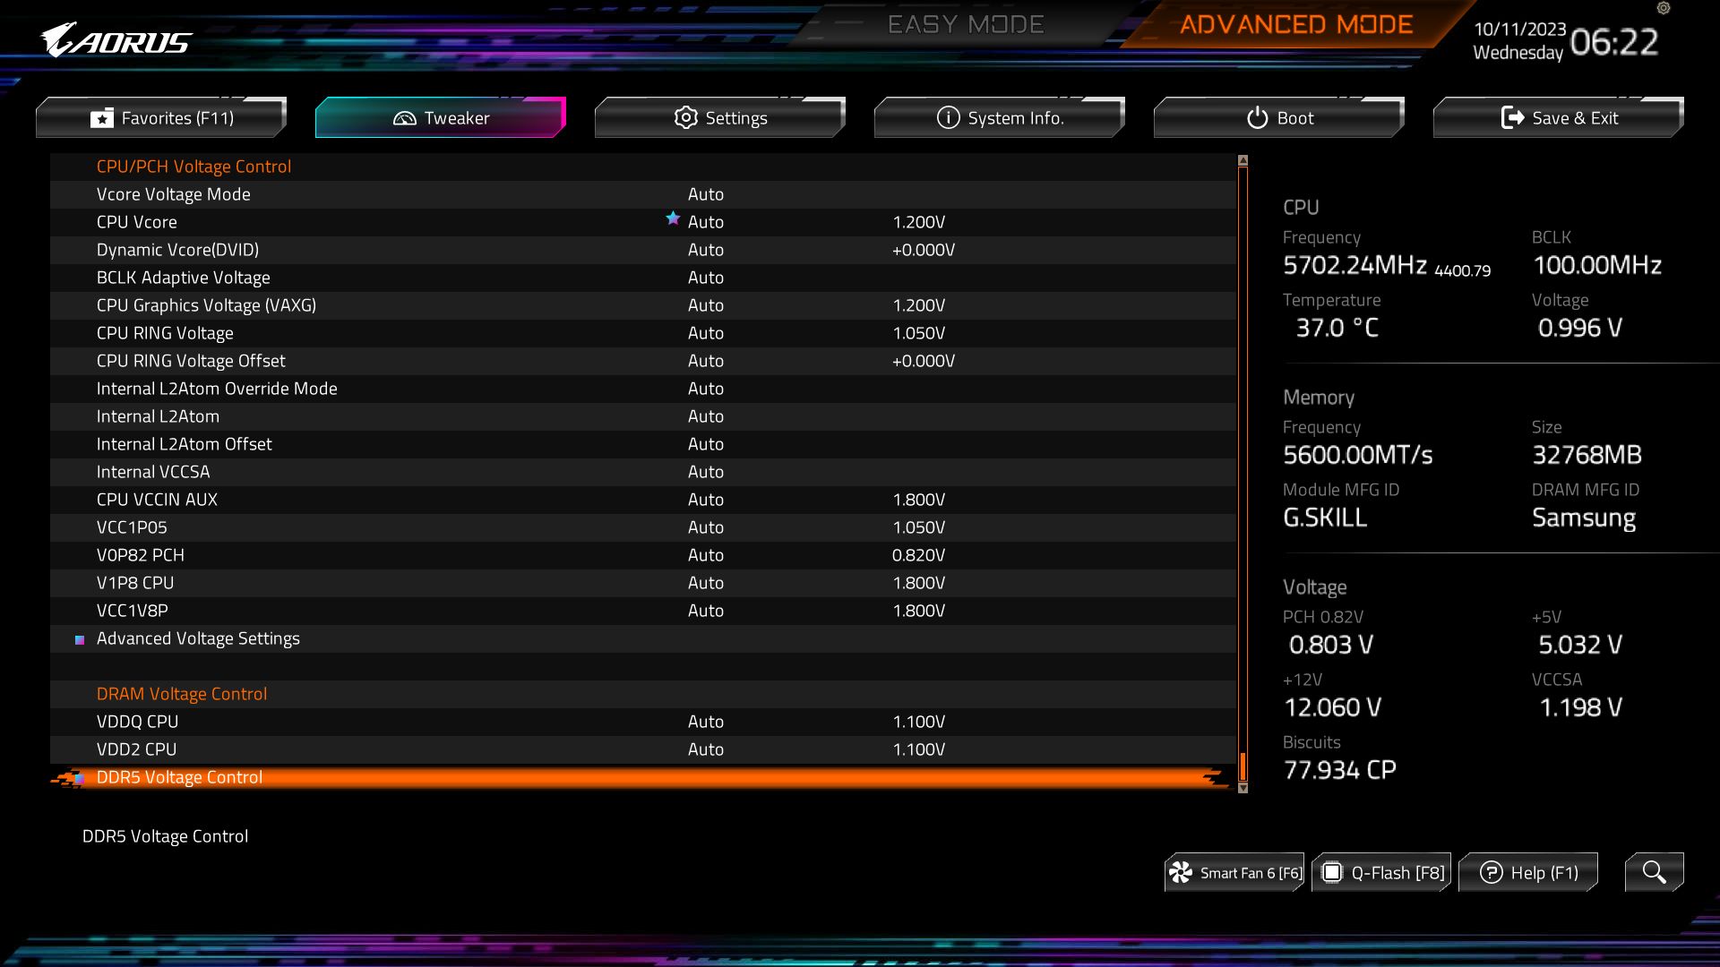Select the VDDQ CPU row

point(643,722)
